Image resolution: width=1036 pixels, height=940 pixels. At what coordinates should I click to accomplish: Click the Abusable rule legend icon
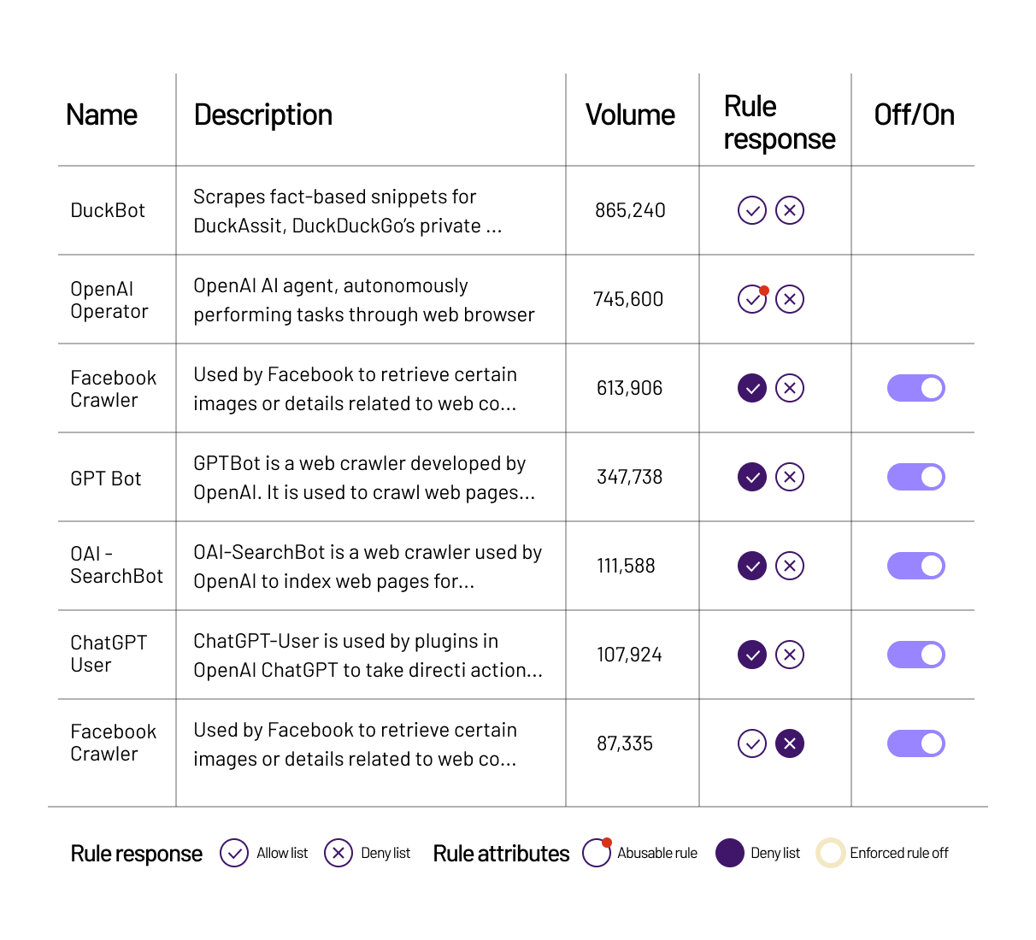pyautogui.click(x=597, y=852)
